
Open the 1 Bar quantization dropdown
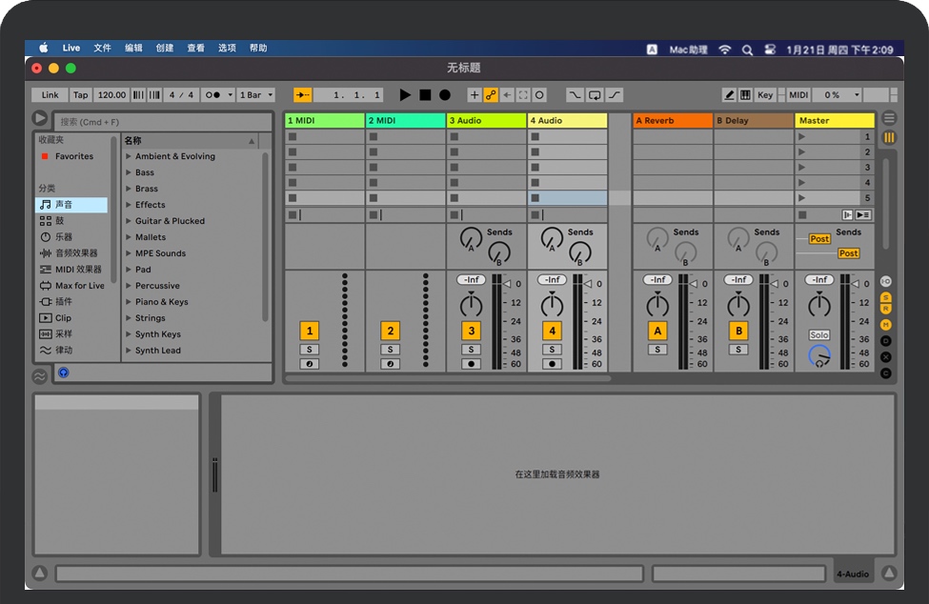pyautogui.click(x=255, y=94)
